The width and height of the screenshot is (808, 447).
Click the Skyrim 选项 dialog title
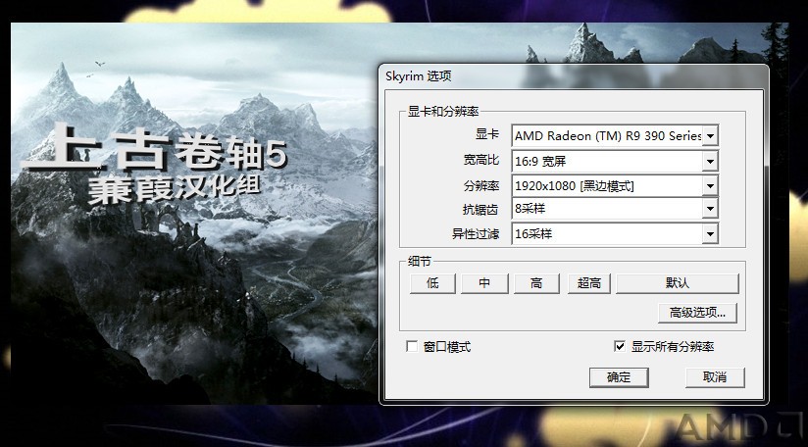tap(419, 76)
